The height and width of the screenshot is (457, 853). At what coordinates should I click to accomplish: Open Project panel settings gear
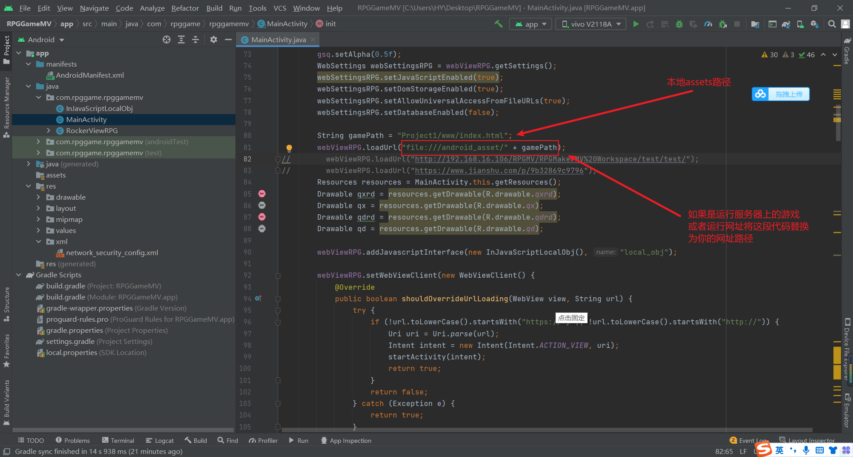pos(214,39)
